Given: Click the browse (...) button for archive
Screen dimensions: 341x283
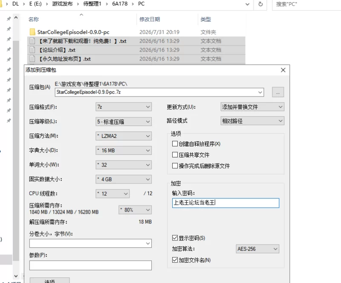Looking at the screenshot, I should pyautogui.click(x=278, y=92).
